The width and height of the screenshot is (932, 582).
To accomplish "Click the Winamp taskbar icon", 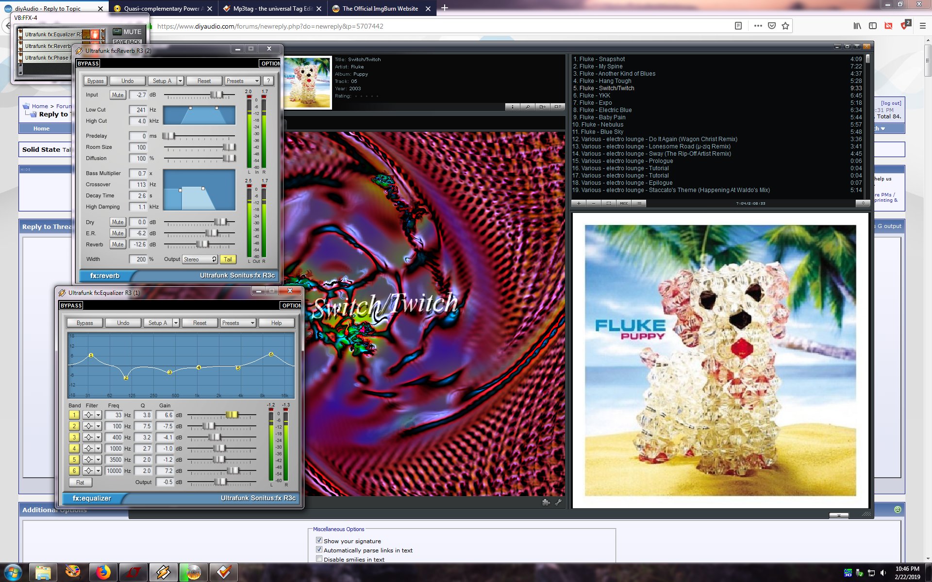I will click(x=163, y=572).
